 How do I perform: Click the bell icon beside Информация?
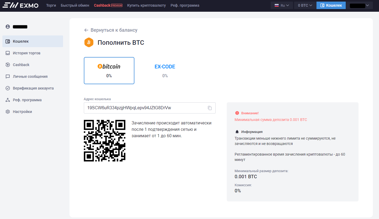click(237, 132)
